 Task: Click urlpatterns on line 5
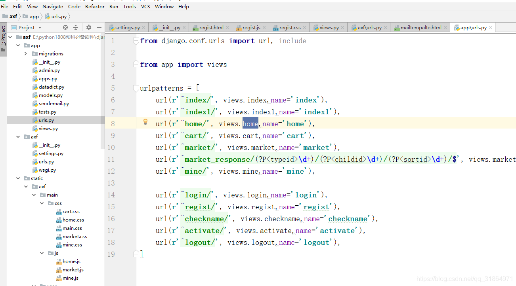[162, 88]
